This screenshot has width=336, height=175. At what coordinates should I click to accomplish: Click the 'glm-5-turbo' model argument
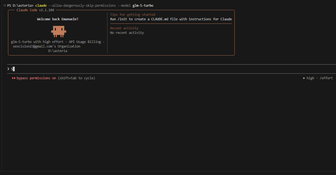click(x=143, y=6)
